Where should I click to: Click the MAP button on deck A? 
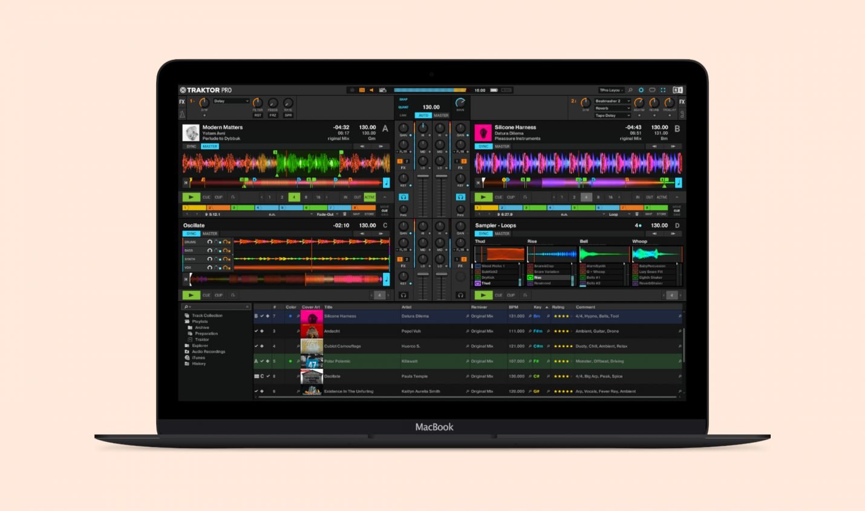356,213
